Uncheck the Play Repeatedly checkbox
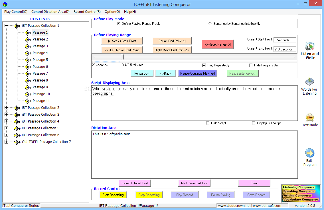This screenshot has width=324, height=210. (x=204, y=65)
